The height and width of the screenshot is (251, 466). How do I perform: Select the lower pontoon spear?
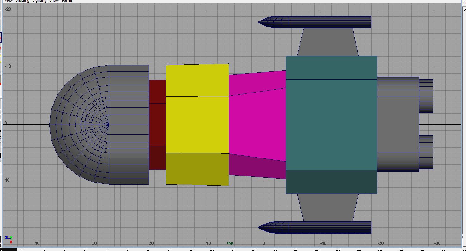[x=316, y=228]
